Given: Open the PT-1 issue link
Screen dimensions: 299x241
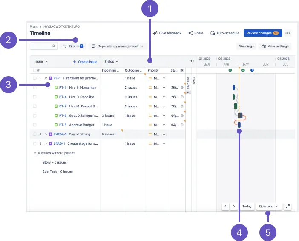Looking at the screenshot, I should point(57,78).
